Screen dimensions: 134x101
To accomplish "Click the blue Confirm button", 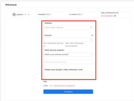I will (x=68, y=92).
